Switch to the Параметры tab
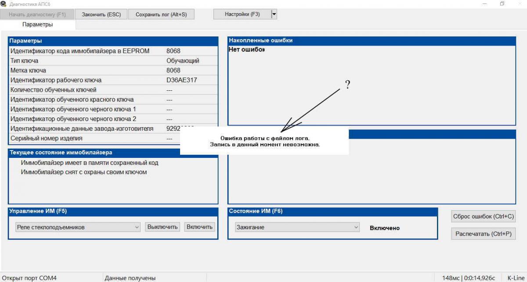The height and width of the screenshot is (282, 527). point(38,25)
